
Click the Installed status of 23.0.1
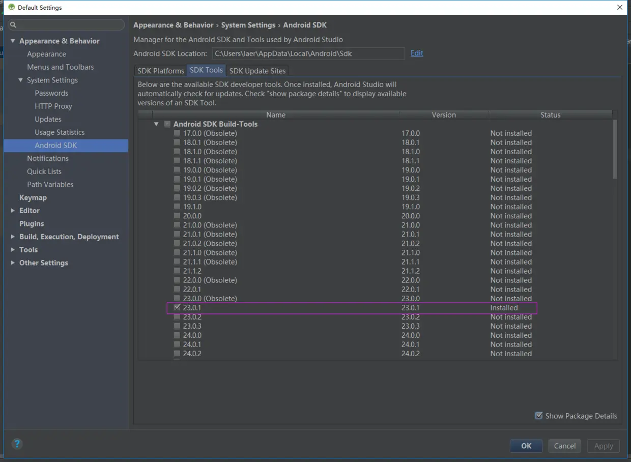504,308
